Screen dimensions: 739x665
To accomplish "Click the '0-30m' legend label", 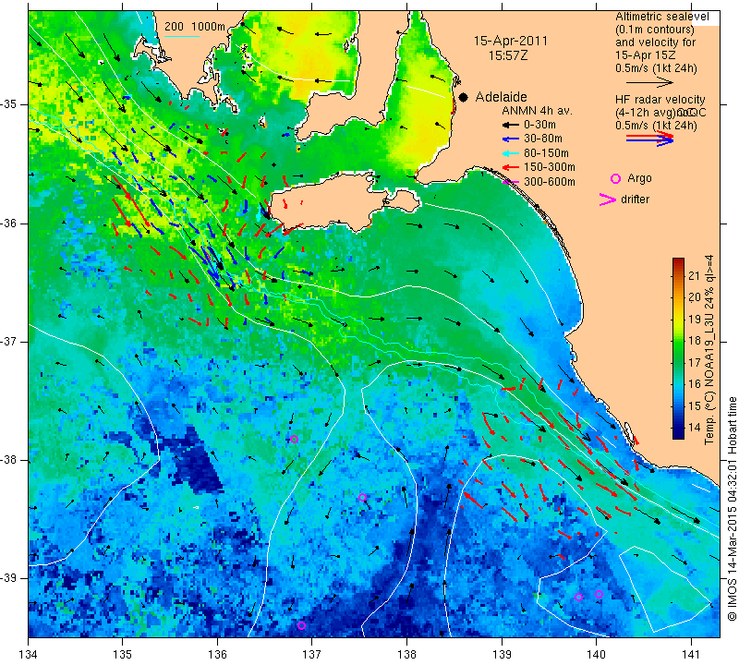I will tap(539, 125).
